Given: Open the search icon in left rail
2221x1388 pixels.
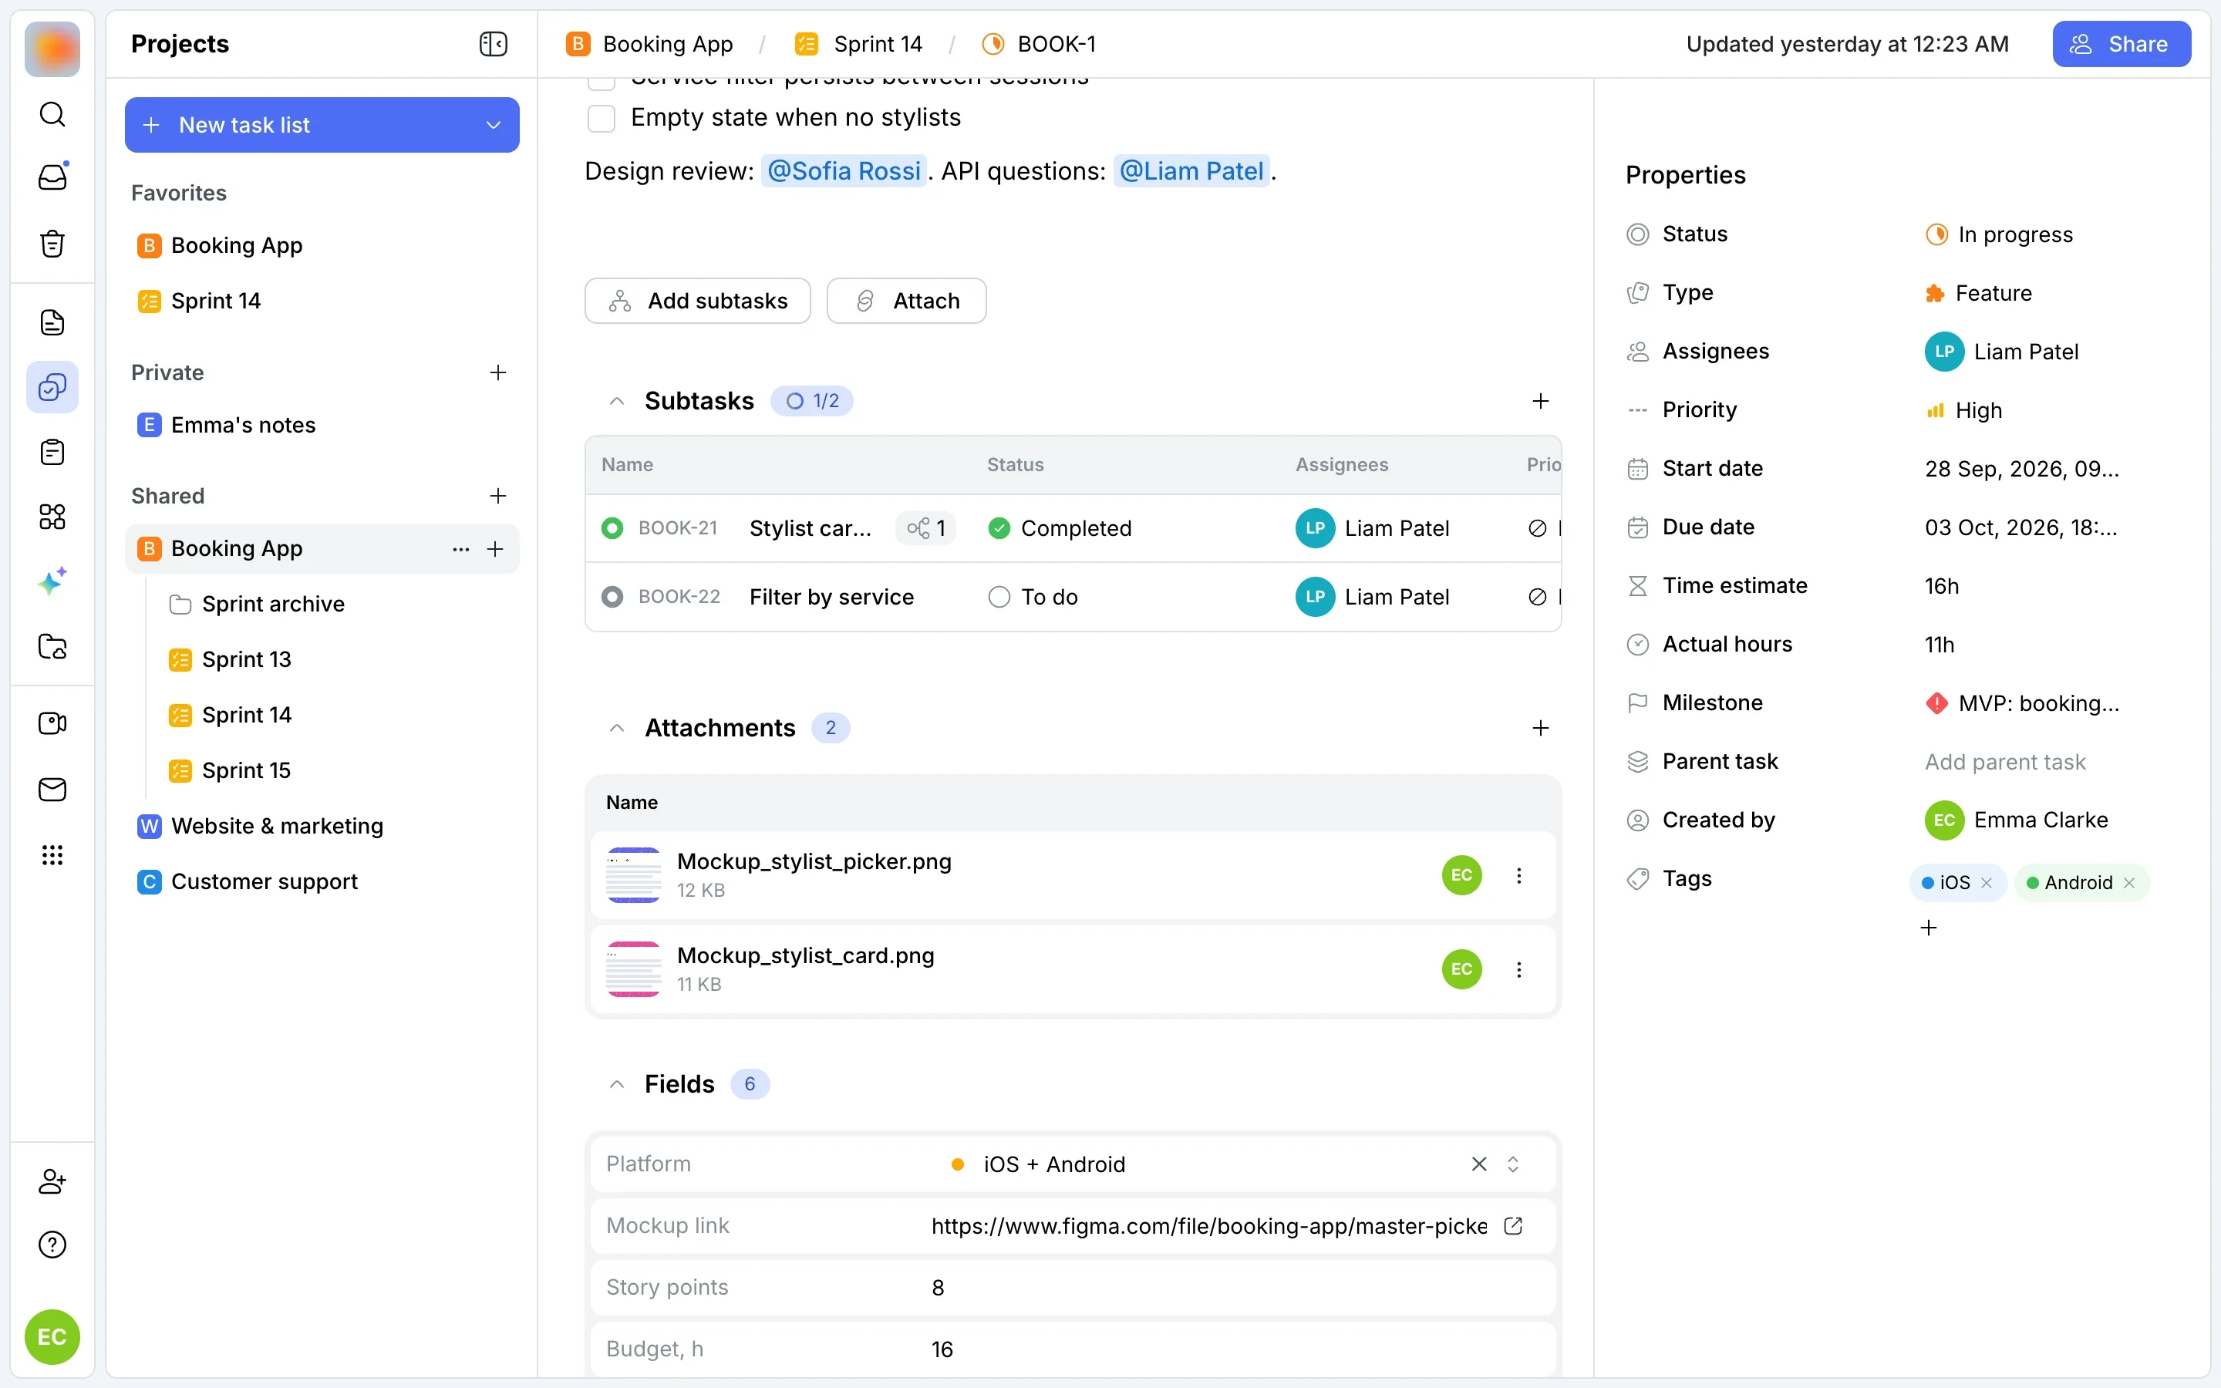Looking at the screenshot, I should 52,115.
